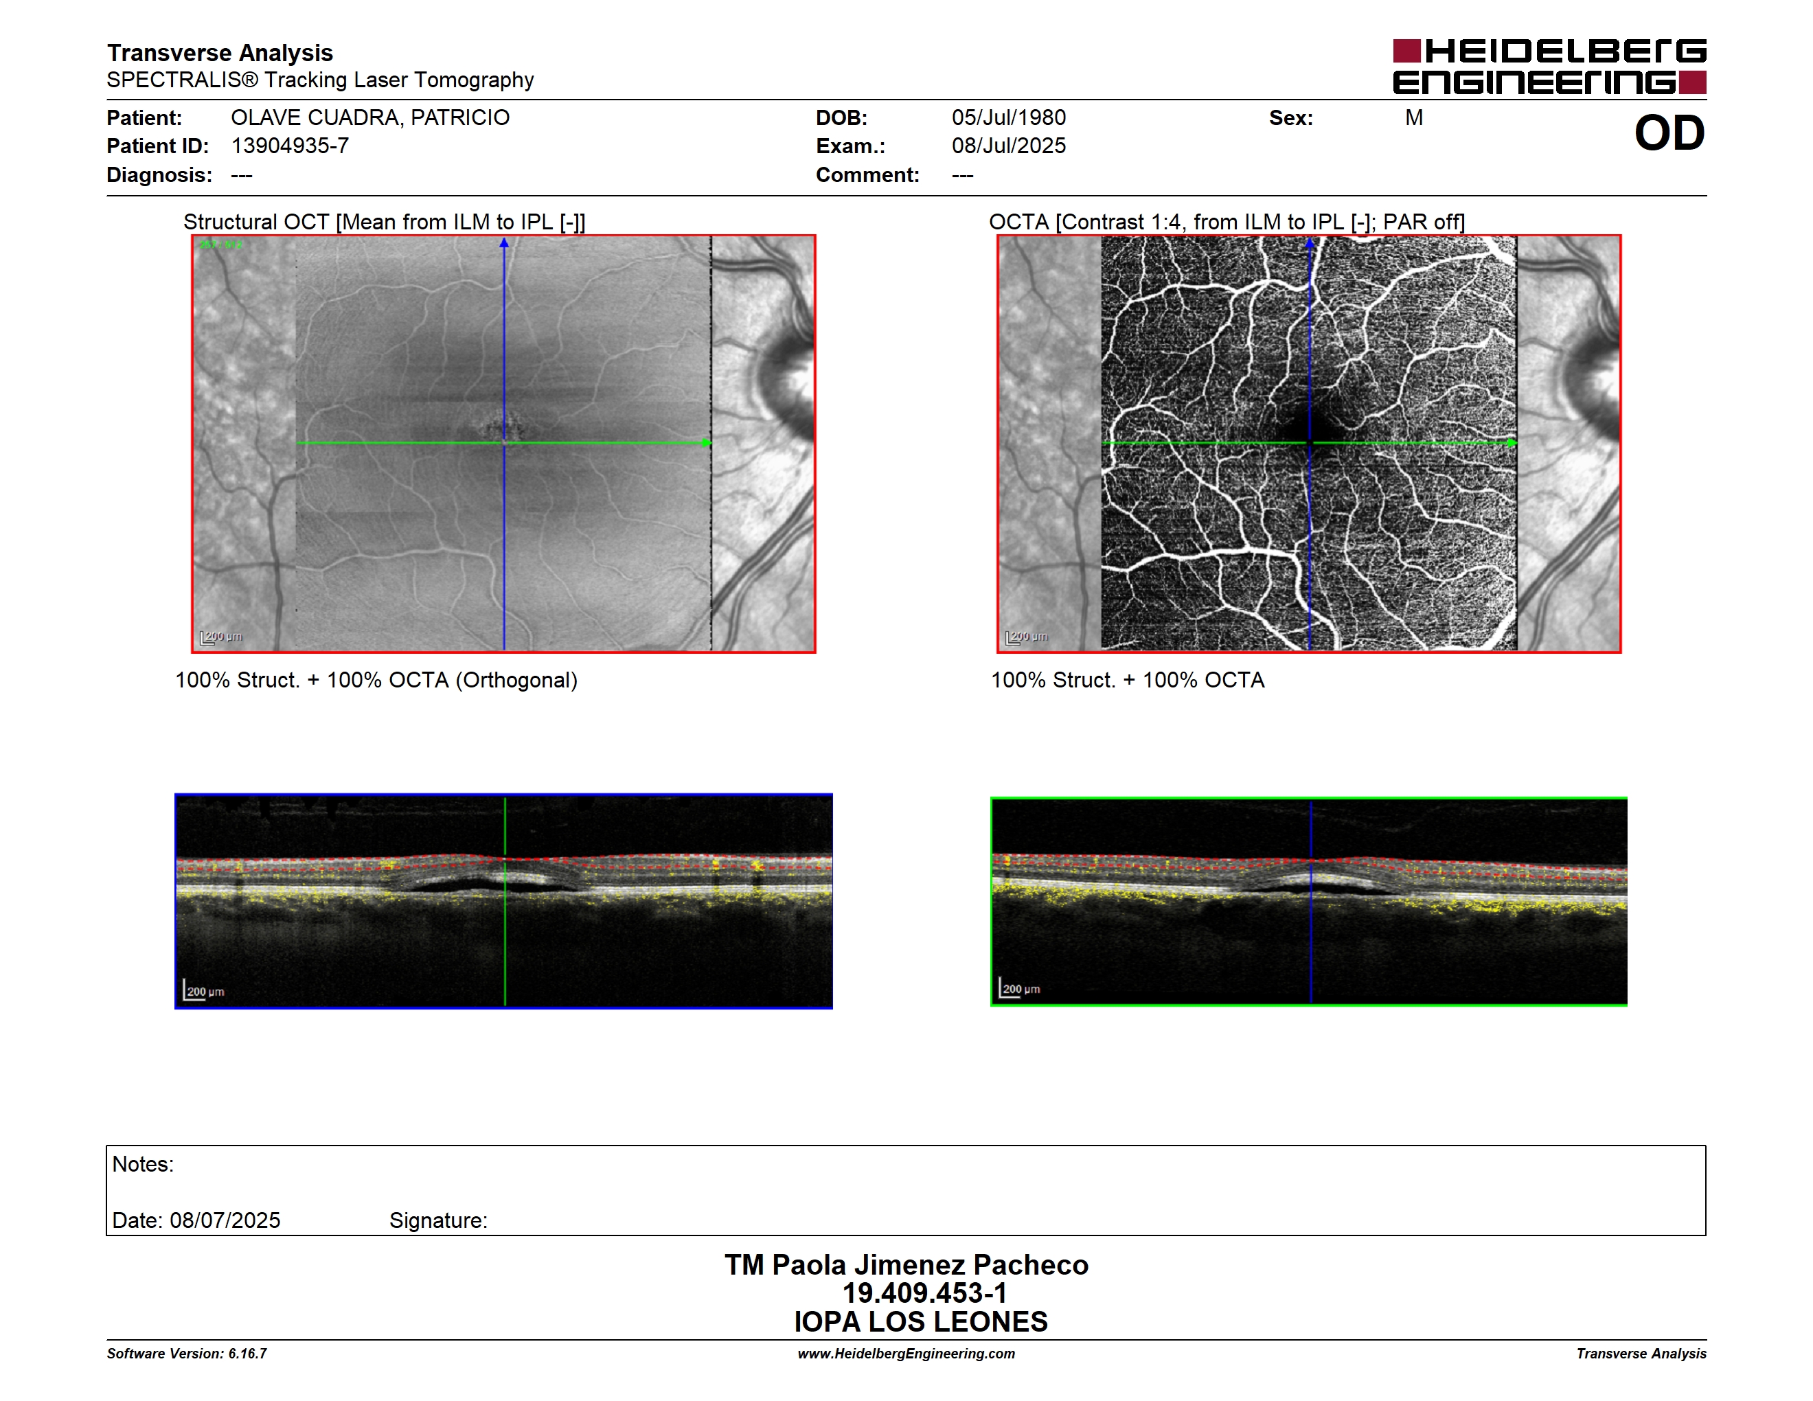Click the Heidelberg Engineering logo
This screenshot has width=1813, height=1401.
click(1549, 67)
